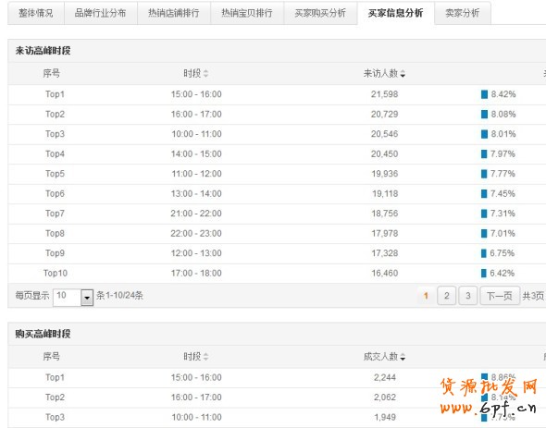546x428 pixels.
Task: Select time slot 17:00 - 18:00
Action: click(196, 273)
